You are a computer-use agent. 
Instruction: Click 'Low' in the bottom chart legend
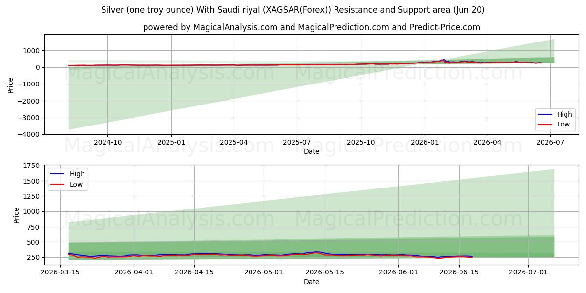76,184
